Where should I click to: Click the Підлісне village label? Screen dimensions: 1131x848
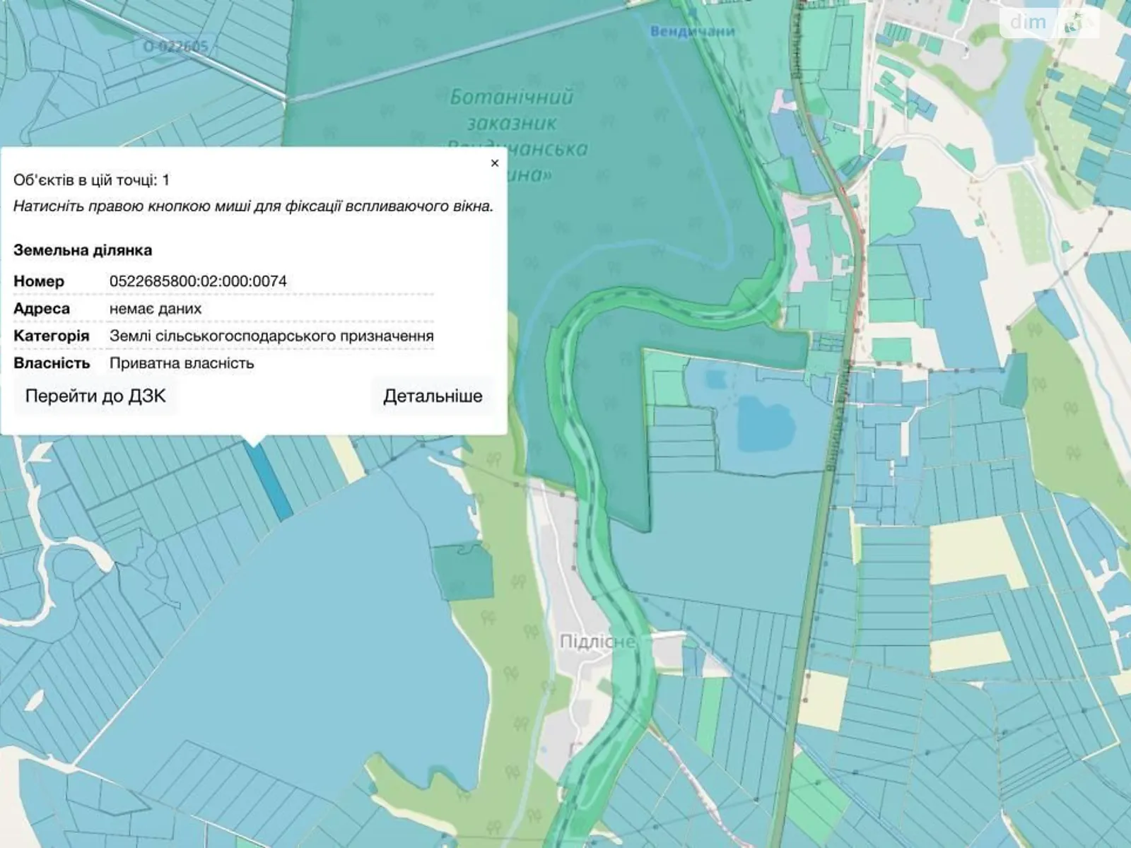pos(597,642)
